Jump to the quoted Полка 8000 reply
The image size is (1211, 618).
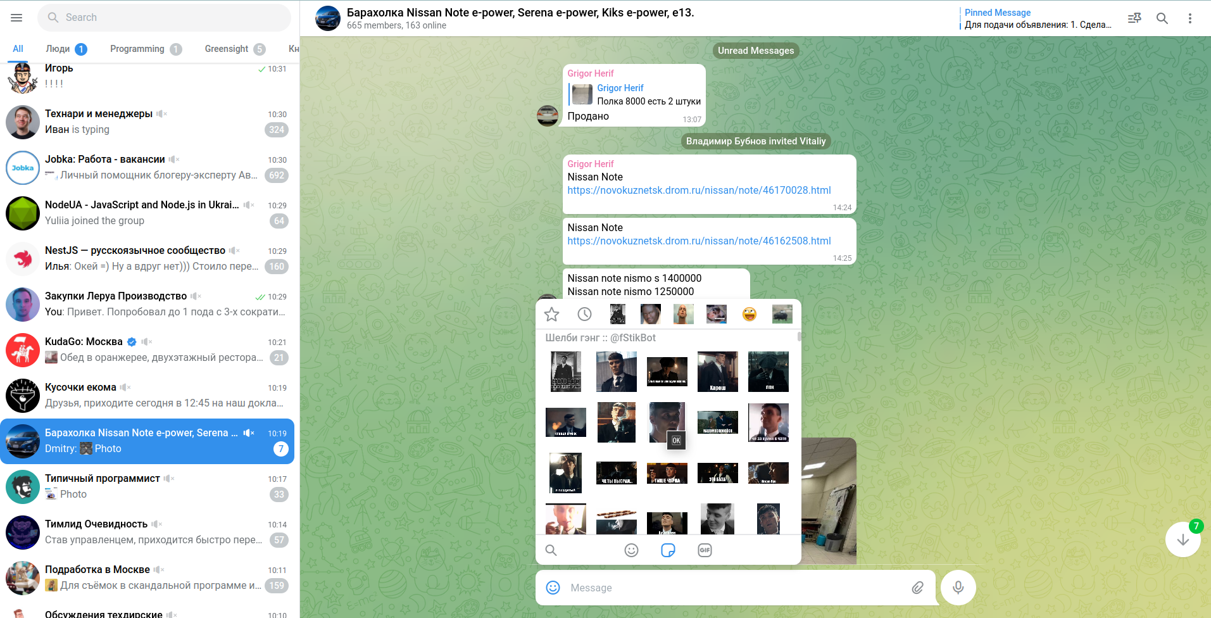(x=636, y=94)
